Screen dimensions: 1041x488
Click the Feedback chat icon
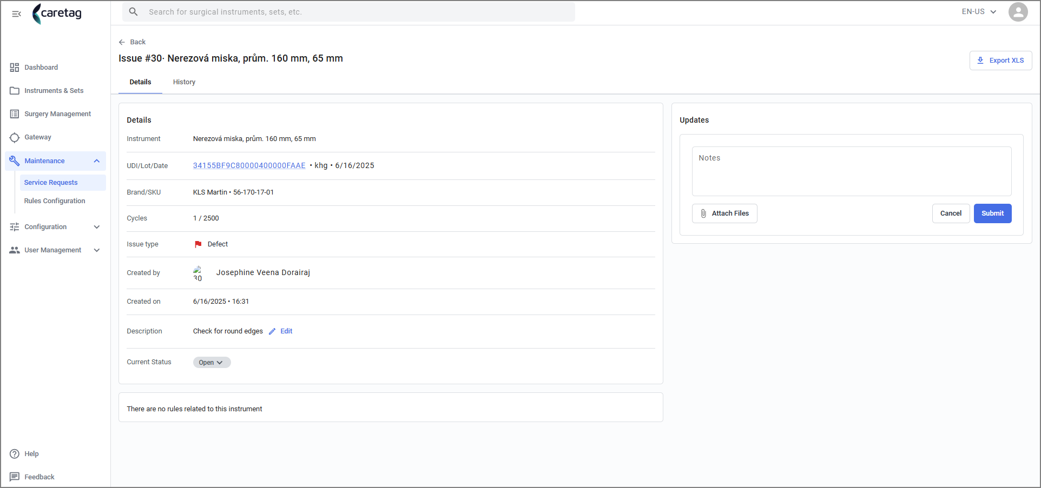pos(15,477)
